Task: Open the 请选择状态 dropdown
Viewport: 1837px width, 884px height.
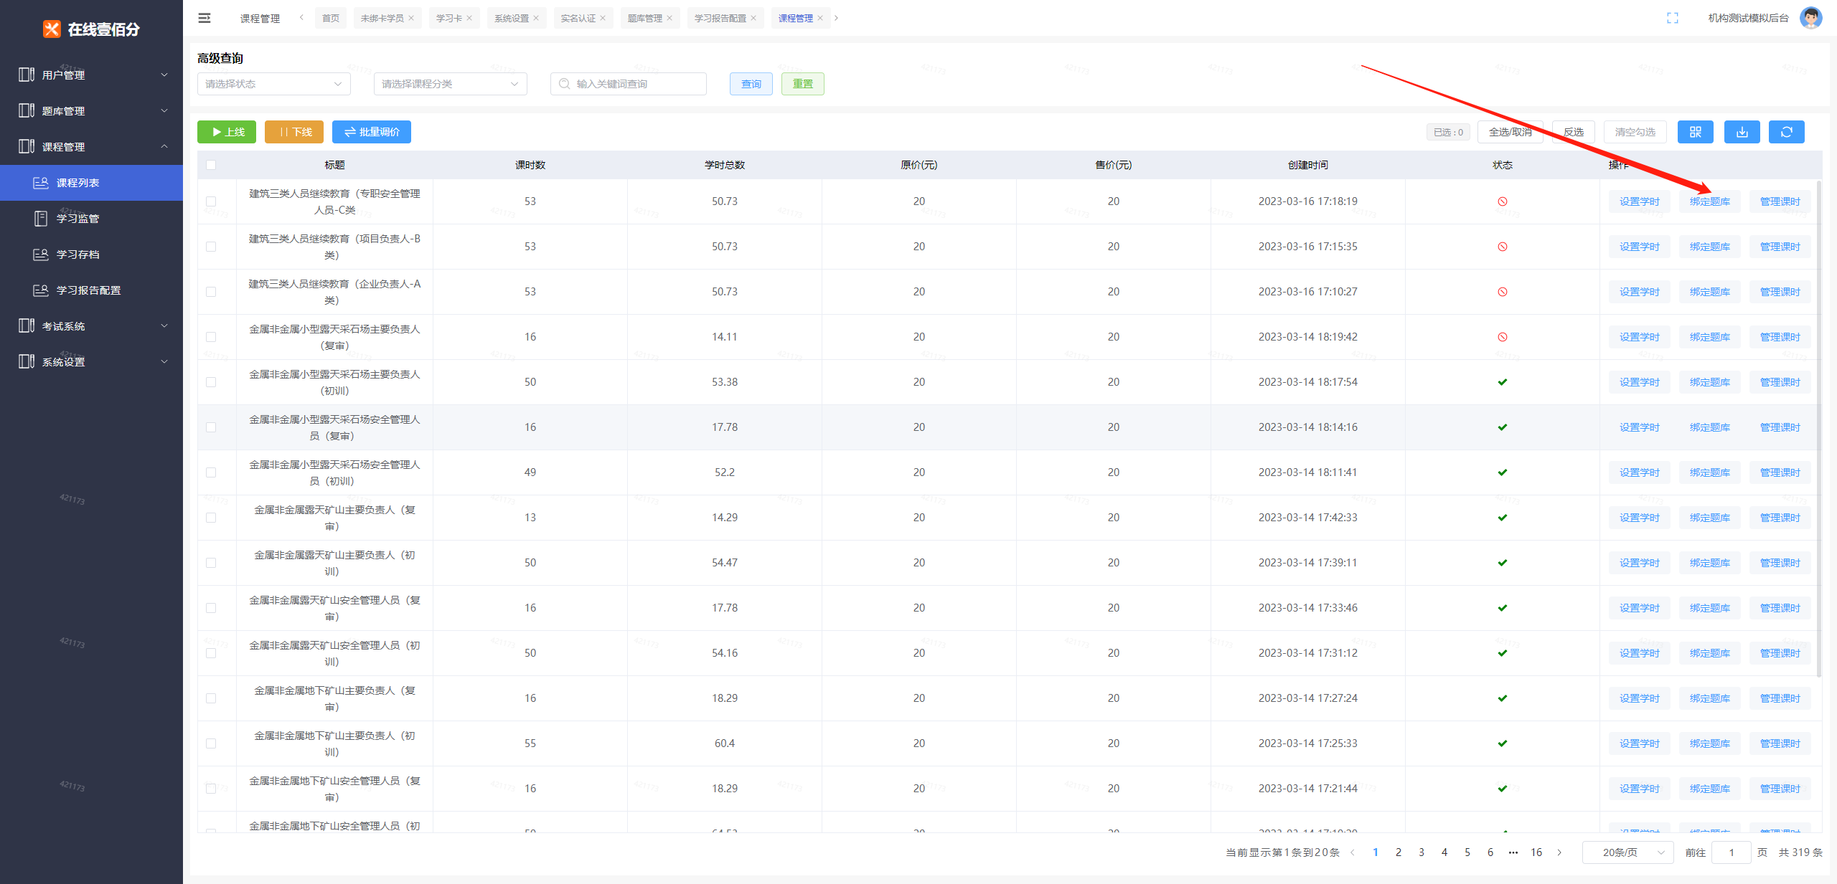Action: point(274,84)
